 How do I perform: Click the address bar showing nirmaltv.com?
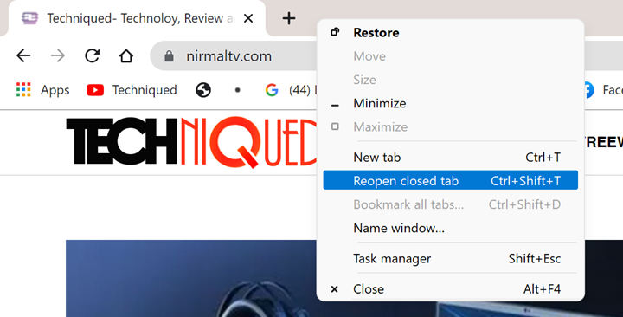pyautogui.click(x=234, y=55)
